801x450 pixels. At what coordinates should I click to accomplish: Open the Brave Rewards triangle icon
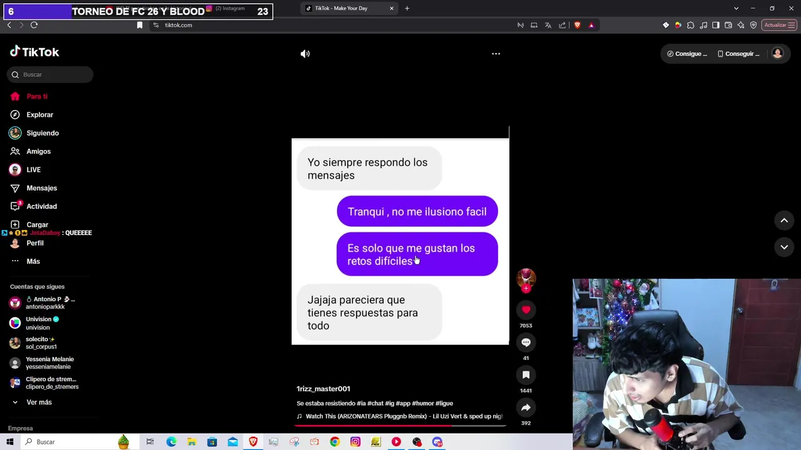[591, 25]
